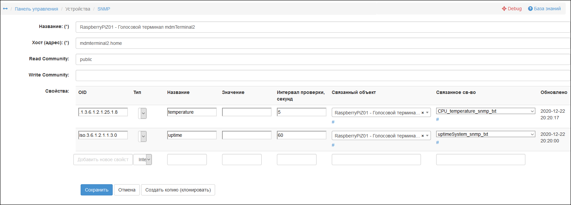Click the # link under uptimeSystem_snmp_txt property
Screen dimensions: 571x205
[x=438, y=142]
